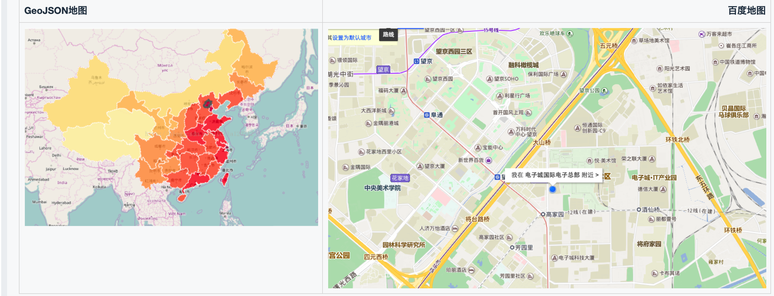Click the 贝晶国际马球俱乐部 map label

[x=733, y=112]
